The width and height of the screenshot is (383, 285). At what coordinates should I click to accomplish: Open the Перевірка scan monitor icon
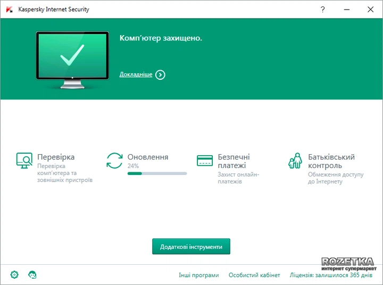(x=24, y=161)
